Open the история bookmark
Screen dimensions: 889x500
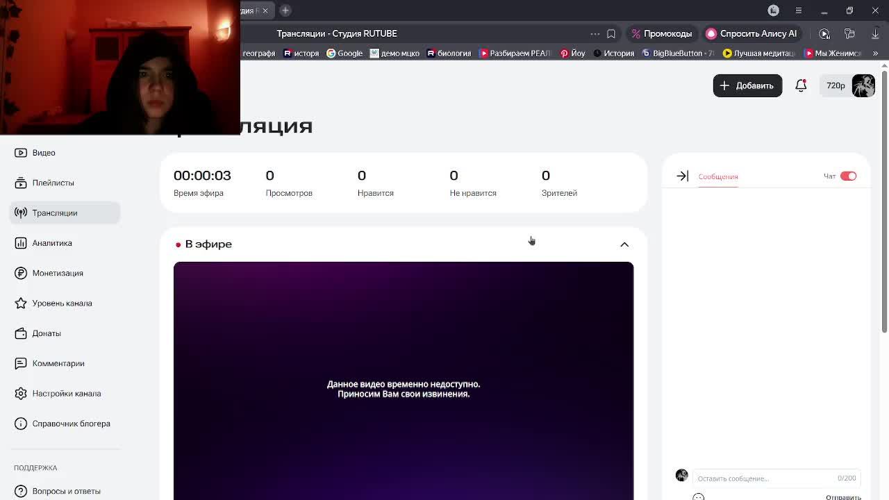[301, 53]
